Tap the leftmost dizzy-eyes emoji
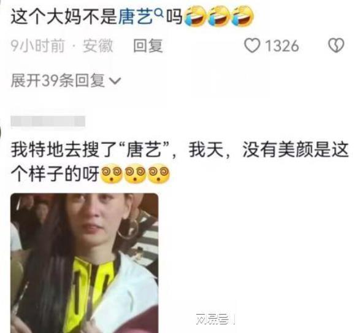Image resolution: width=360 pixels, height=333 pixels. pyautogui.click(x=112, y=174)
